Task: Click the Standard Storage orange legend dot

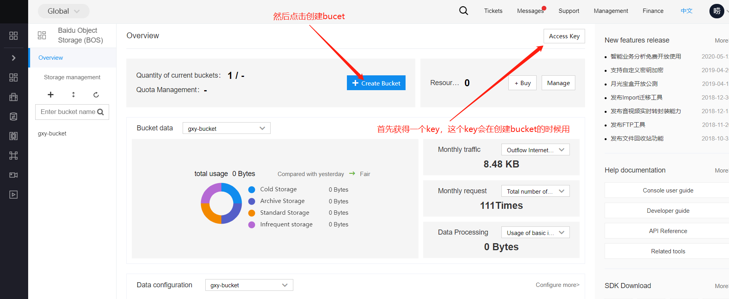Action: 252,213
